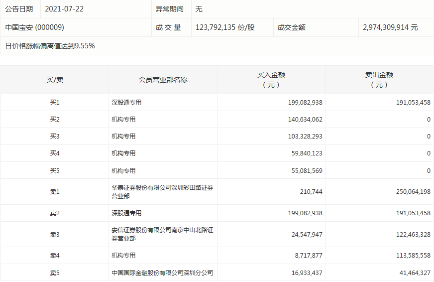Click 深股通专用 in the 买1 row
Image resolution: width=434 pixels, height=282 pixels.
126,103
